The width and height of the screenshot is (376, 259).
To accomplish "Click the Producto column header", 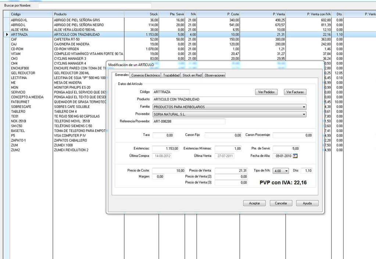I will [88, 14].
